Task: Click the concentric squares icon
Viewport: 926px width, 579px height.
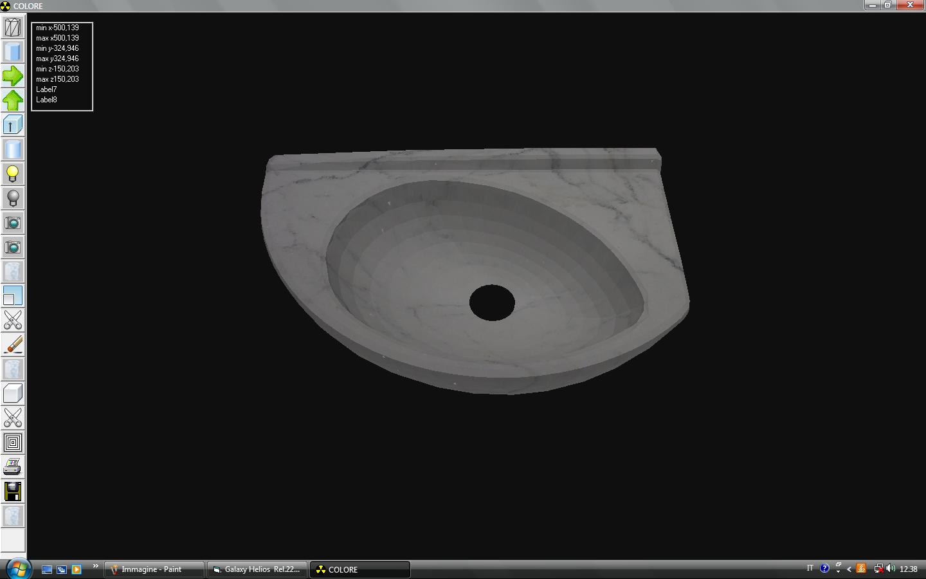Action: pyautogui.click(x=13, y=443)
